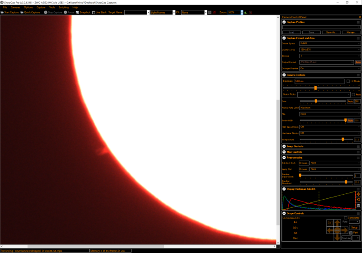Toggle the scope Tracking button
The height and width of the screenshot is (253, 362).
tap(346, 238)
